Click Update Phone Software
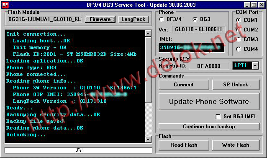The height and width of the screenshot is (158, 267). tap(209, 101)
